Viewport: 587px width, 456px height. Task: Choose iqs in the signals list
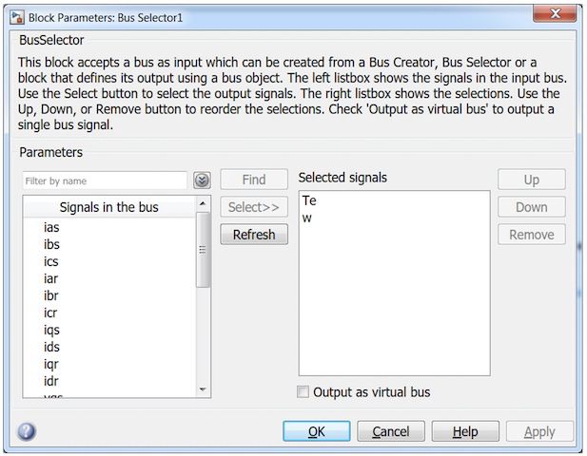[52, 330]
